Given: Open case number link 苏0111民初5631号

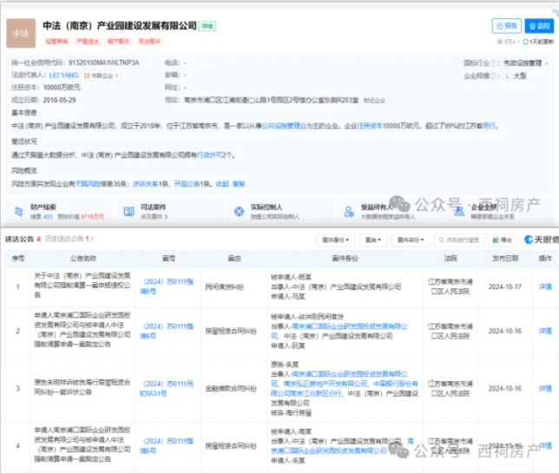Looking at the screenshot, I should [x=163, y=388].
